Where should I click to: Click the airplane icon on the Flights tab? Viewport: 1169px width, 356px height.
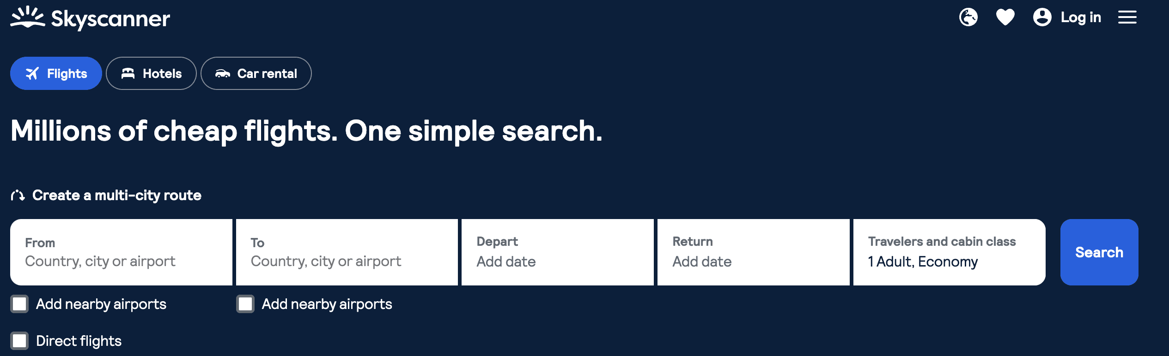pyautogui.click(x=32, y=73)
